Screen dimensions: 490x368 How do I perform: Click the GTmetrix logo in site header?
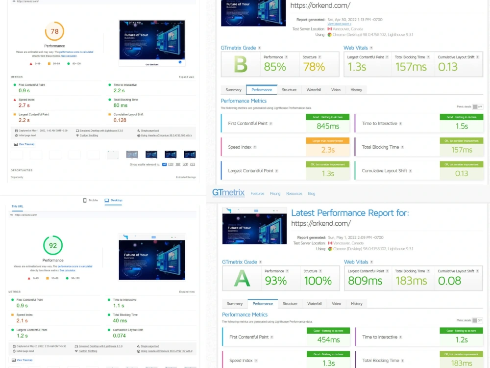(x=228, y=192)
